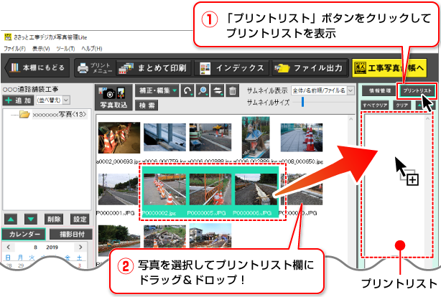Click the プリントリスト button
This screenshot has width=441, height=297.
417,91
